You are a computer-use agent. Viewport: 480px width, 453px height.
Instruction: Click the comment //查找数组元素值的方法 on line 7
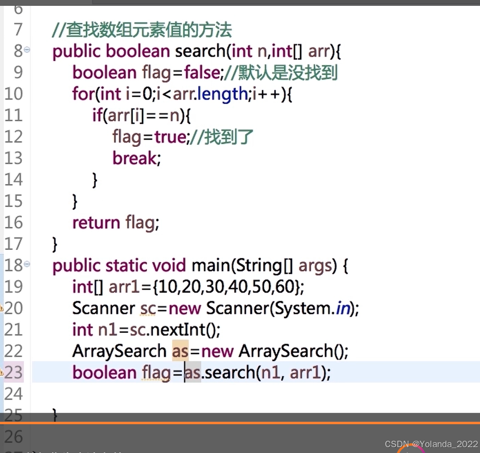(142, 30)
